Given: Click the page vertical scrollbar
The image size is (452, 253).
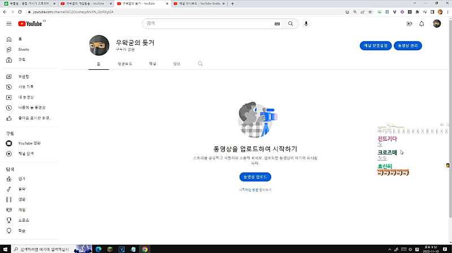Looking at the screenshot, I should coord(450,118).
